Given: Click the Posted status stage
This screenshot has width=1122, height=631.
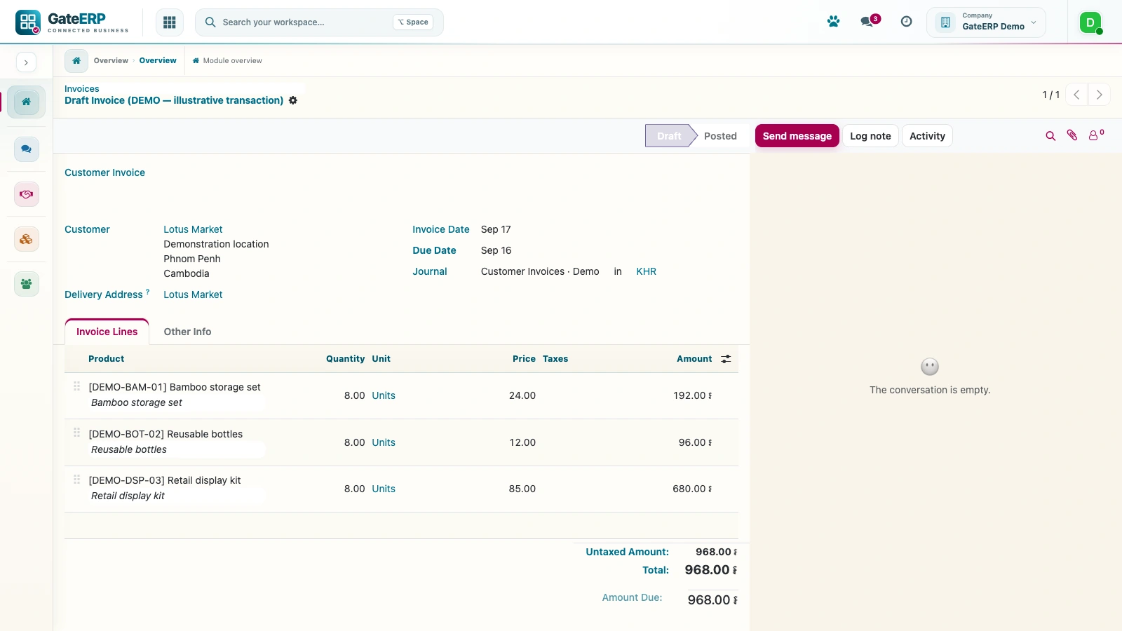Looking at the screenshot, I should click(720, 136).
